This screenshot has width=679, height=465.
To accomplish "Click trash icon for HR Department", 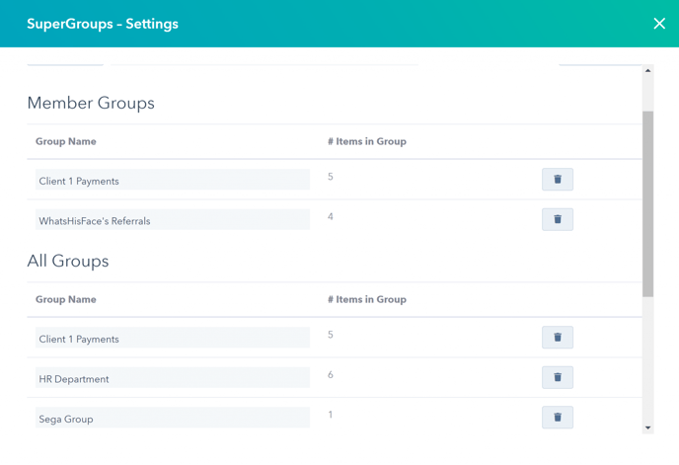I will click(x=558, y=377).
